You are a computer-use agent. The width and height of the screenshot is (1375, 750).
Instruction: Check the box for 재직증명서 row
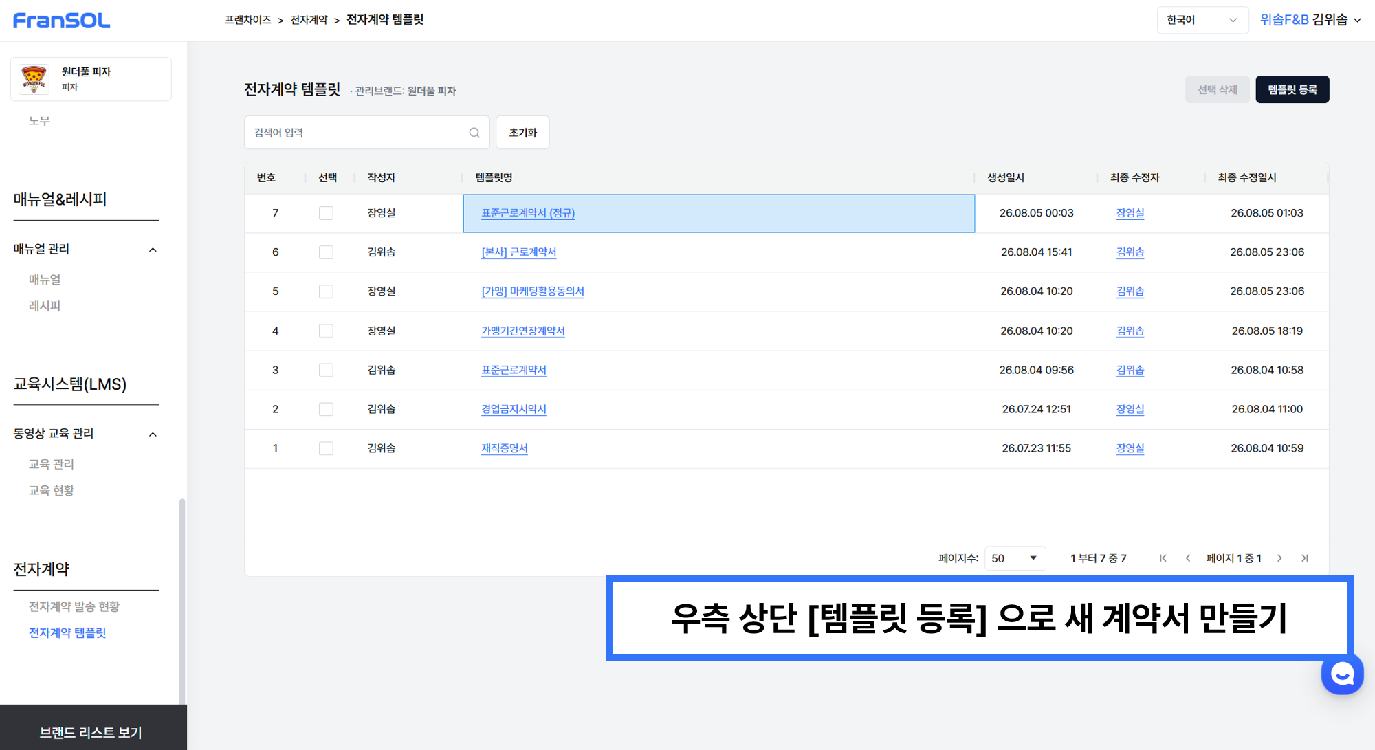[326, 448]
